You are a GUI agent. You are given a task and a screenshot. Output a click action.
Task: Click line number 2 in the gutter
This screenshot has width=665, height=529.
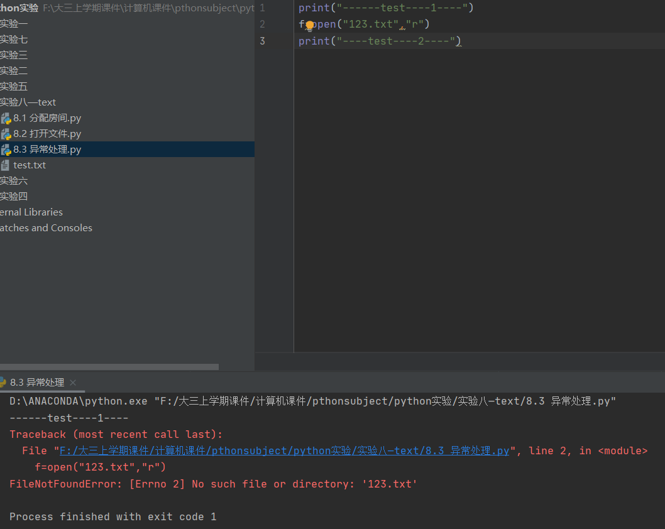(x=262, y=24)
